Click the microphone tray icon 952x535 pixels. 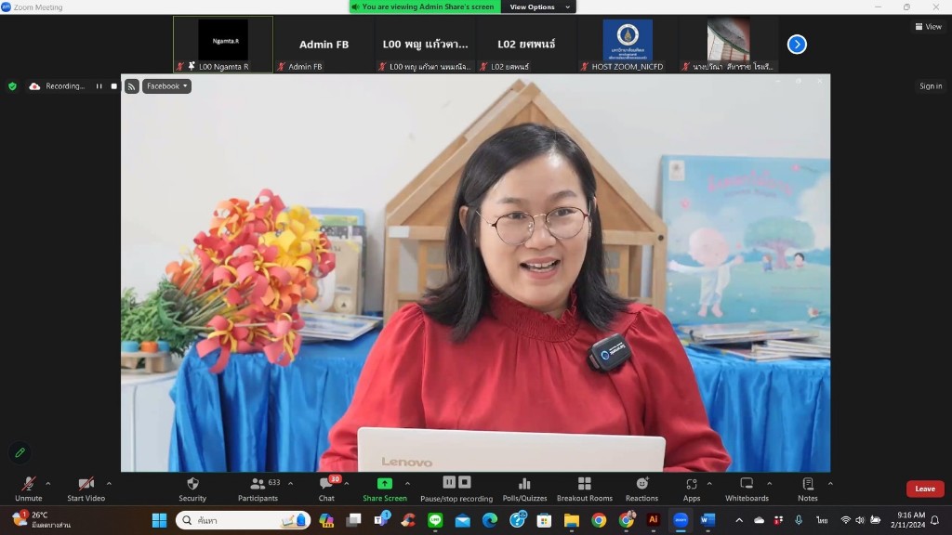click(x=799, y=520)
